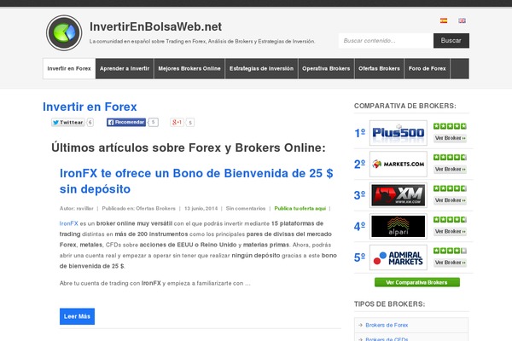The image size is (512, 341).
Task: Open IronFX Bono de Bienvenida article title
Action: (196, 181)
